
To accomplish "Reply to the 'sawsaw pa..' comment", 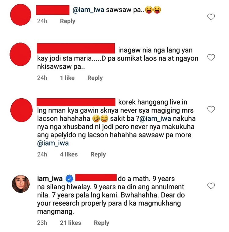I will point(67,21).
